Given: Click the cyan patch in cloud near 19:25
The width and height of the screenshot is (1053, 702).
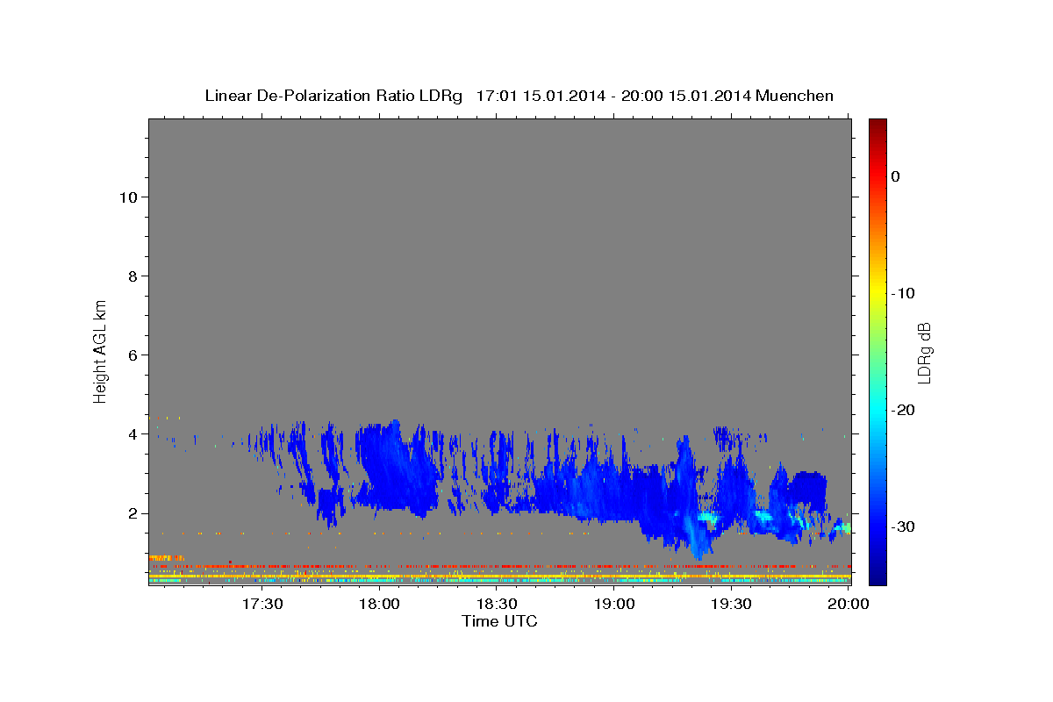Looking at the screenshot, I should (x=707, y=519).
